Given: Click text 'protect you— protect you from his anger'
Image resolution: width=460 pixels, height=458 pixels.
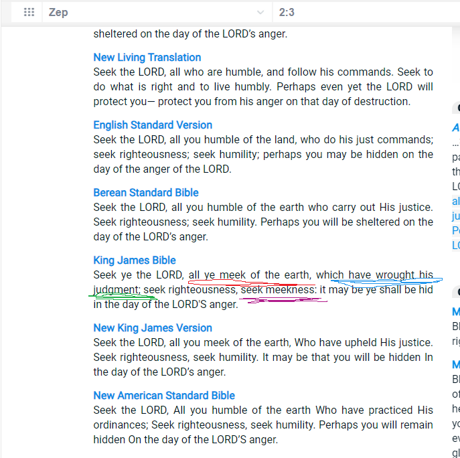Looking at the screenshot, I should click(188, 102).
